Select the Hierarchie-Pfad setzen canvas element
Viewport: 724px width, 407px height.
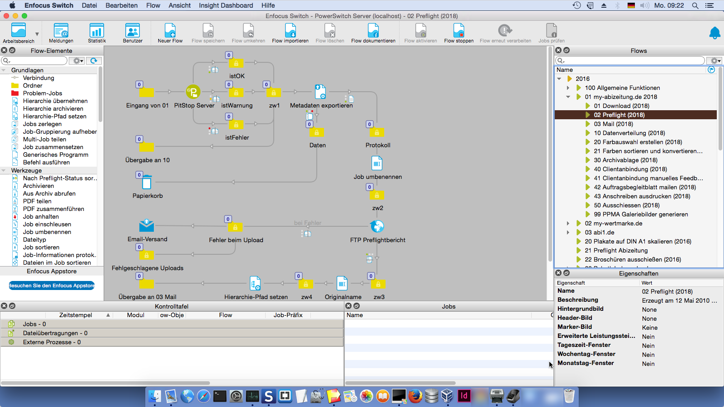[255, 283]
